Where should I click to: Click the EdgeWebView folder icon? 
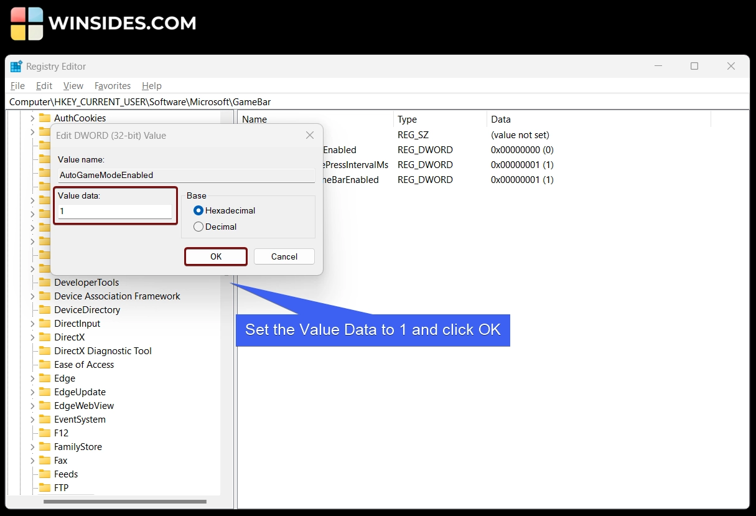(x=45, y=405)
